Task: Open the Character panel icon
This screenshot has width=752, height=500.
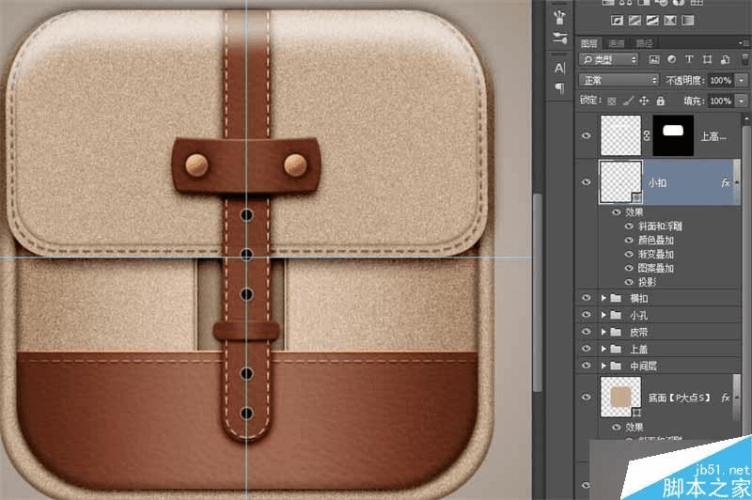Action: (x=559, y=68)
